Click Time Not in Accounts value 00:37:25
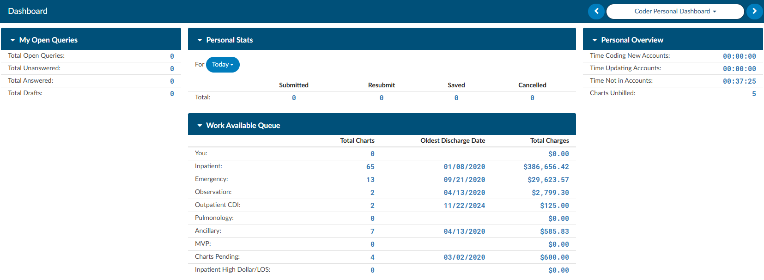 [740, 81]
